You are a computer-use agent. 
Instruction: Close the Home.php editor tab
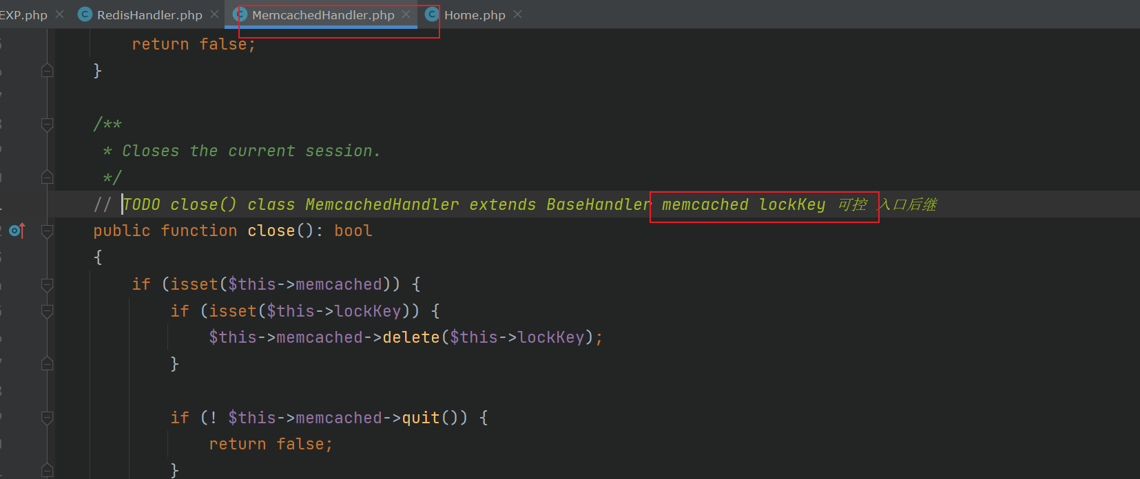point(518,14)
